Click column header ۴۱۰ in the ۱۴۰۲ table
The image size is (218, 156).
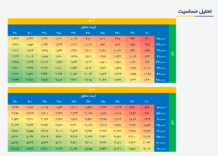point(15,33)
